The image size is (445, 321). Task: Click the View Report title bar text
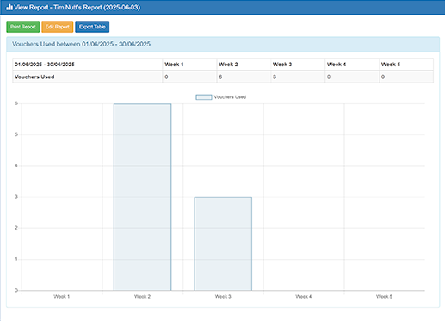click(77, 7)
